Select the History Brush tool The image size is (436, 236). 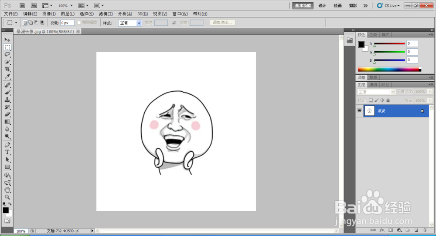pos(7,107)
